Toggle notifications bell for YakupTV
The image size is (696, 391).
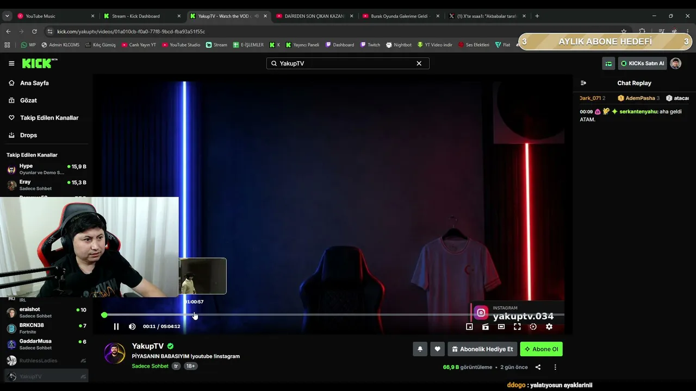click(420, 349)
